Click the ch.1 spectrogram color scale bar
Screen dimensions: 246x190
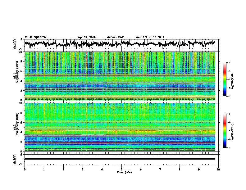225,79
